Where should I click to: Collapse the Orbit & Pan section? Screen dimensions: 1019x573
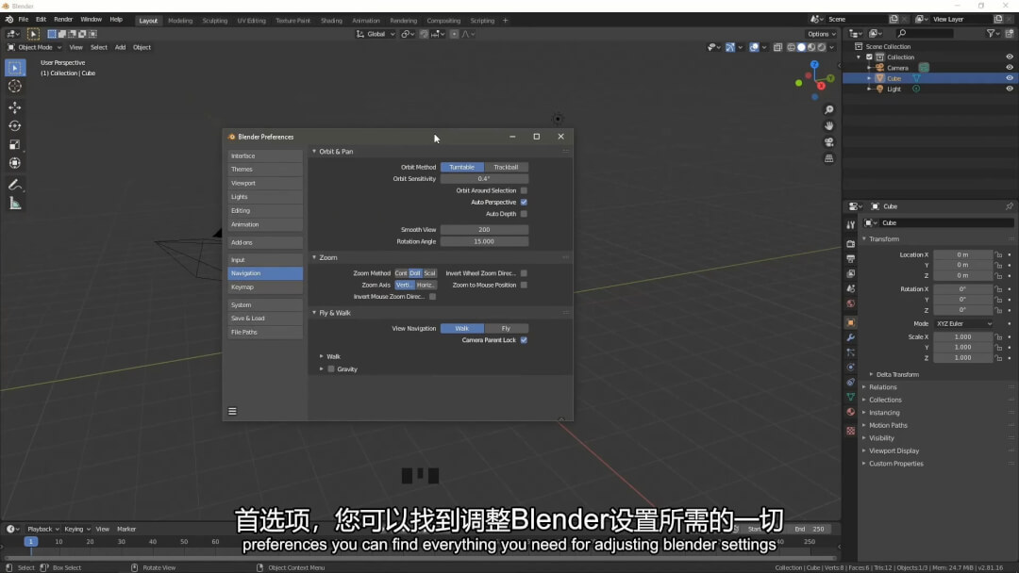click(314, 151)
